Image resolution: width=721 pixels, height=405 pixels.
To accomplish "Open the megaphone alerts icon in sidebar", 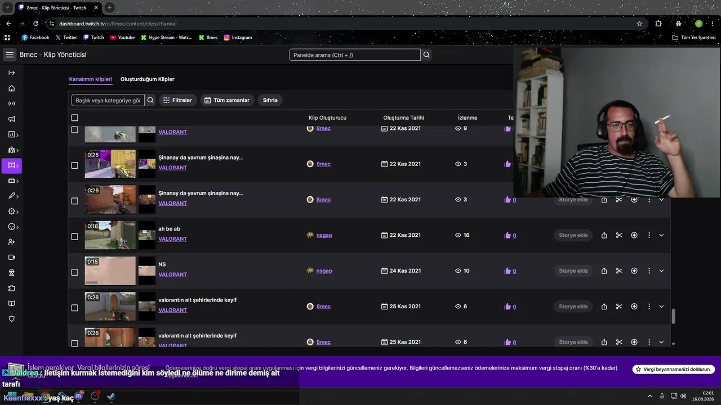I will [11, 119].
